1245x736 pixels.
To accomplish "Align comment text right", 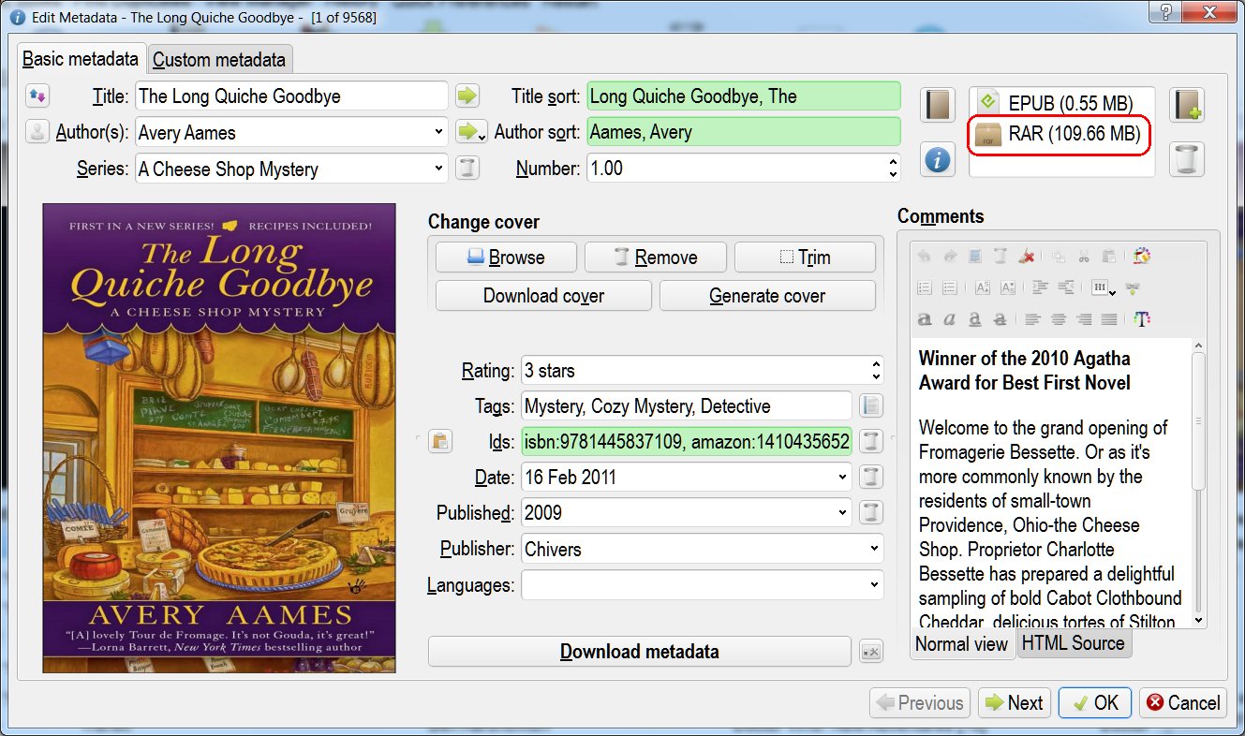I will tap(1084, 319).
